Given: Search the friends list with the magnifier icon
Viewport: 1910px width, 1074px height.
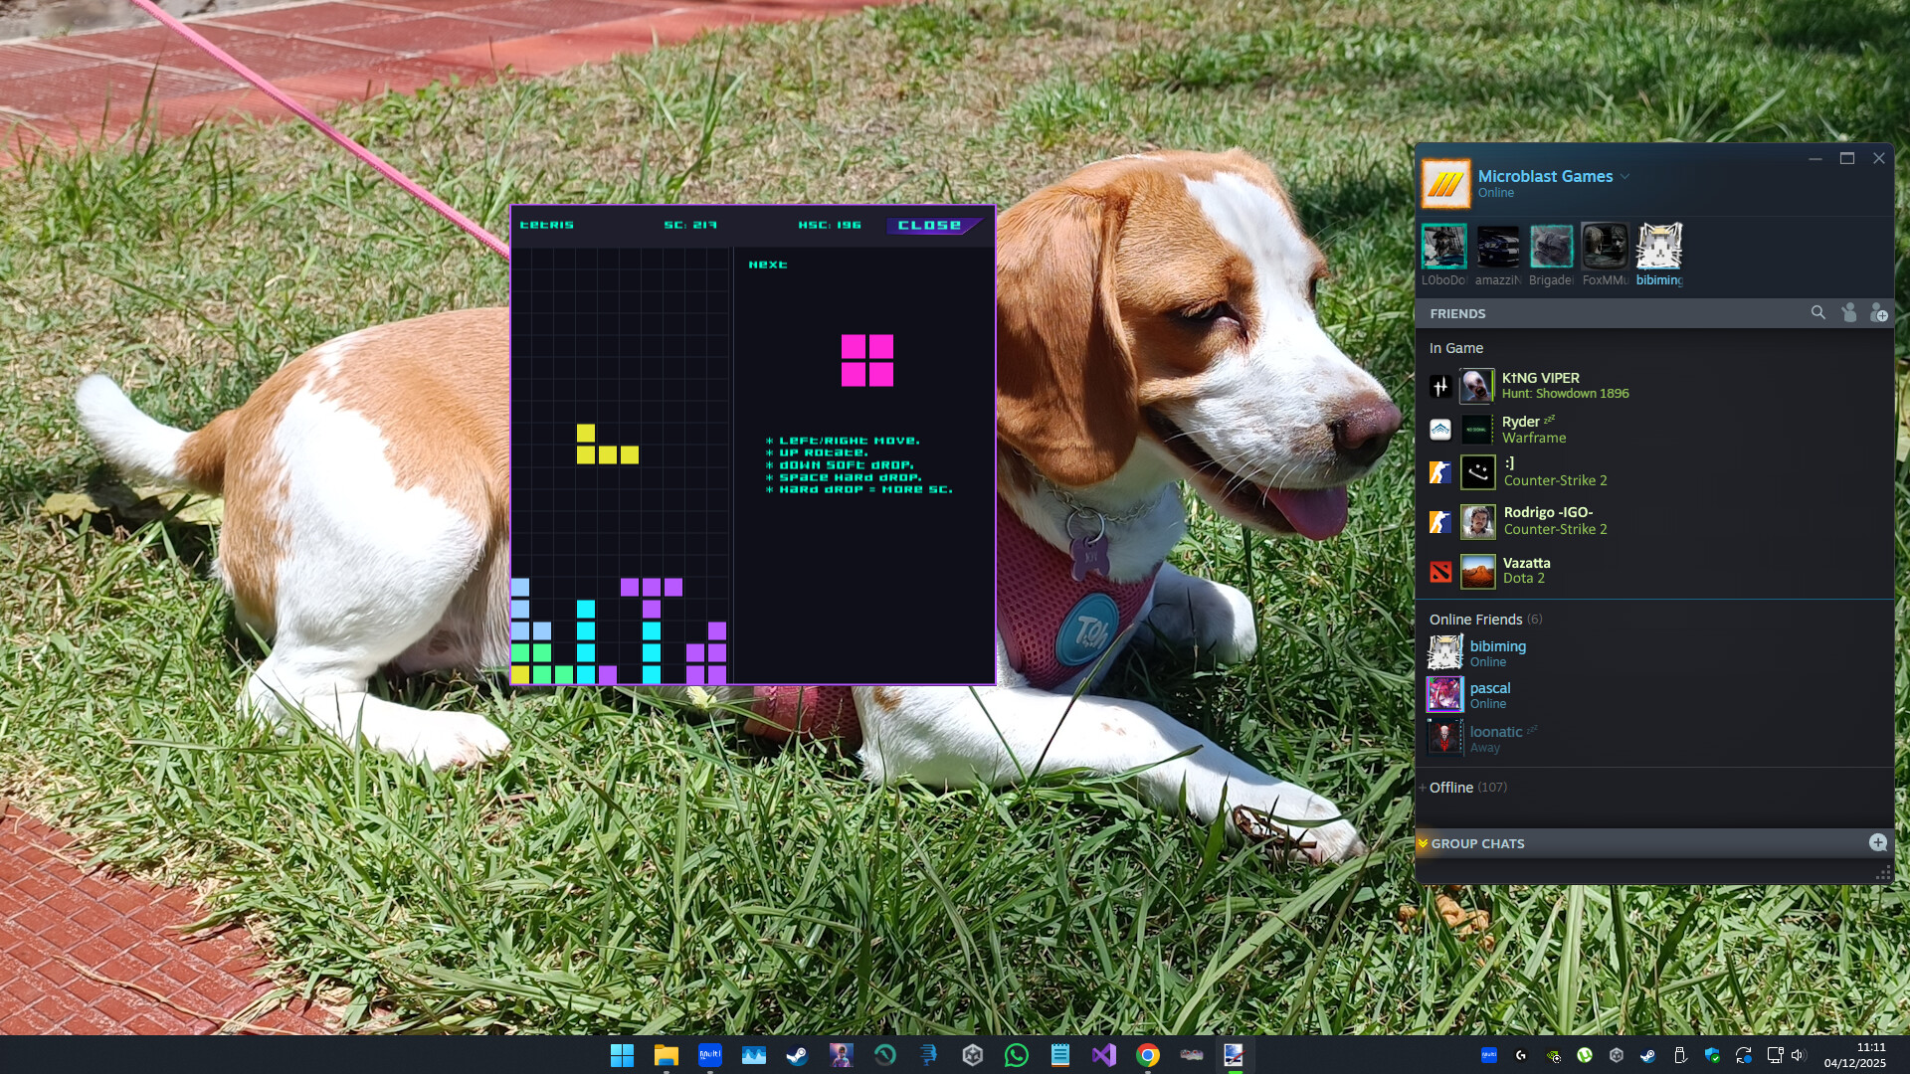Looking at the screenshot, I should [1818, 312].
